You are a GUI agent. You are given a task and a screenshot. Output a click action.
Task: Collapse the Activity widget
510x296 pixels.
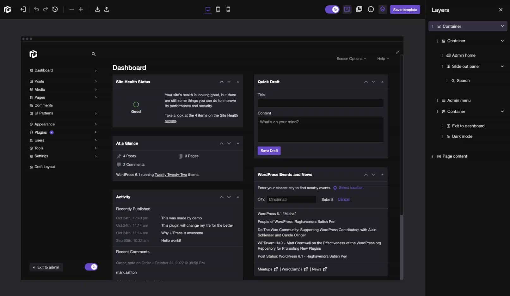pos(238,197)
